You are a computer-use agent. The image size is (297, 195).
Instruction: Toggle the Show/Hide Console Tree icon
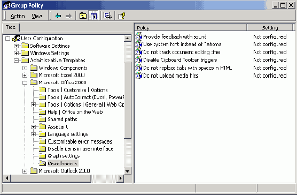pos(94,16)
